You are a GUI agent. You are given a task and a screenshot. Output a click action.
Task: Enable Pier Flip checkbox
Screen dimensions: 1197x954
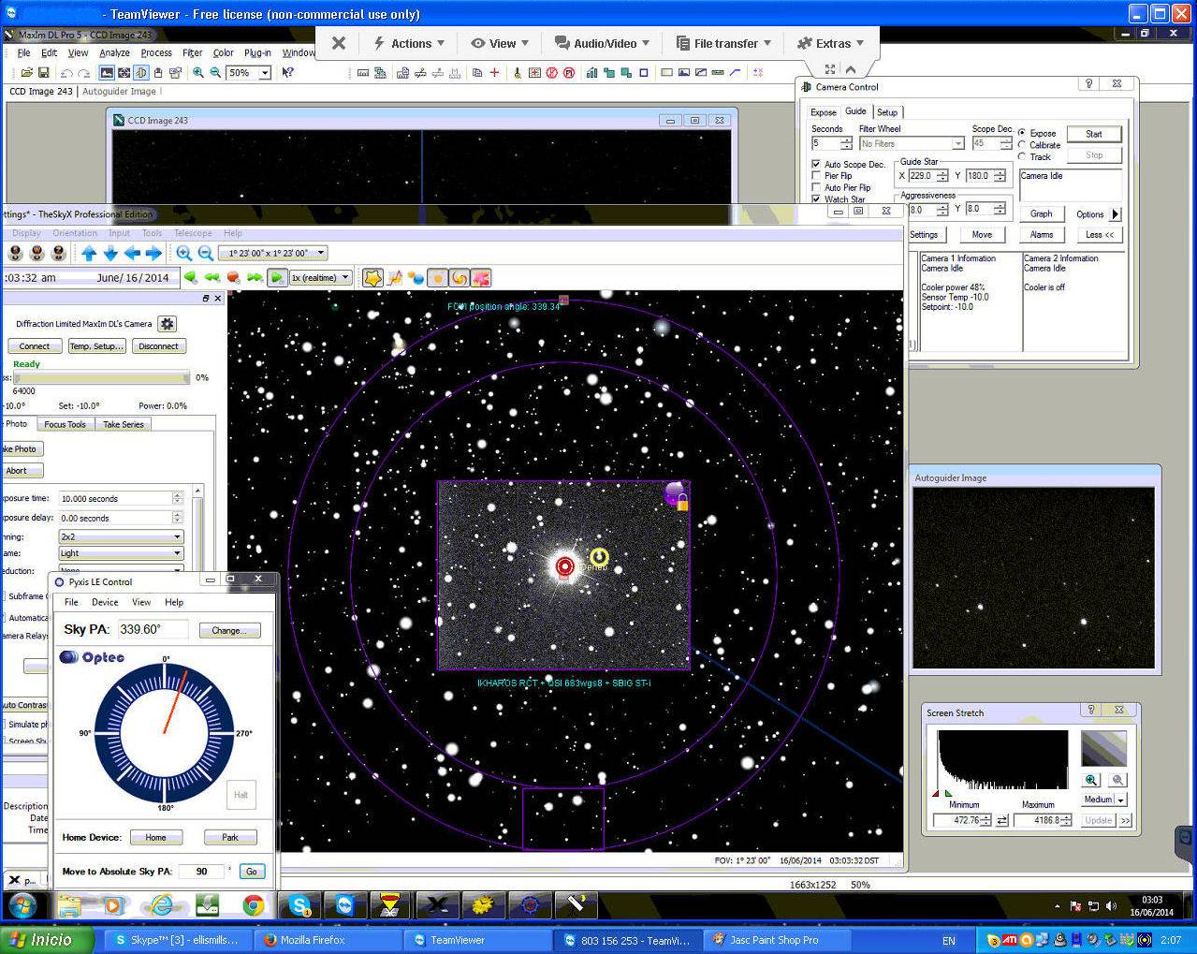point(816,176)
